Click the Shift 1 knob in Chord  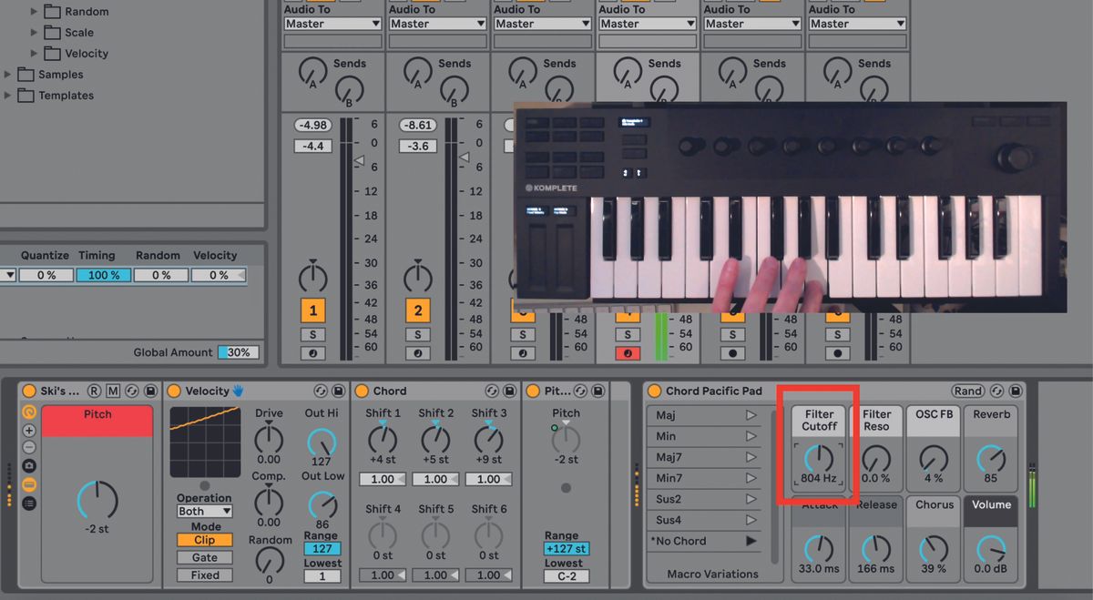(x=383, y=442)
